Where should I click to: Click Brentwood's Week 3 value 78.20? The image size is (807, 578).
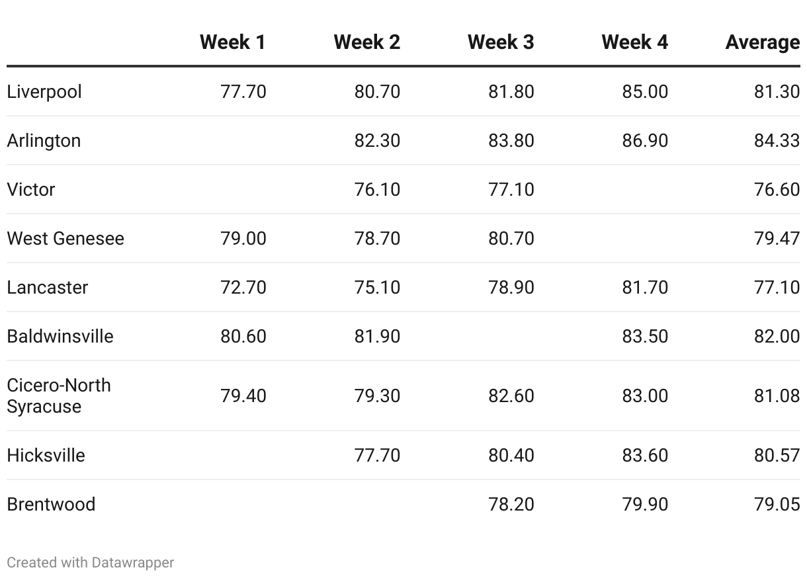[x=511, y=504]
